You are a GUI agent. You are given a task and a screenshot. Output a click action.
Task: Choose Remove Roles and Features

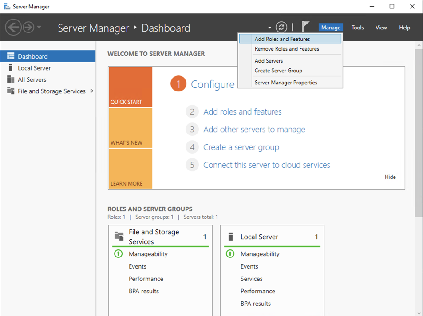coord(290,49)
